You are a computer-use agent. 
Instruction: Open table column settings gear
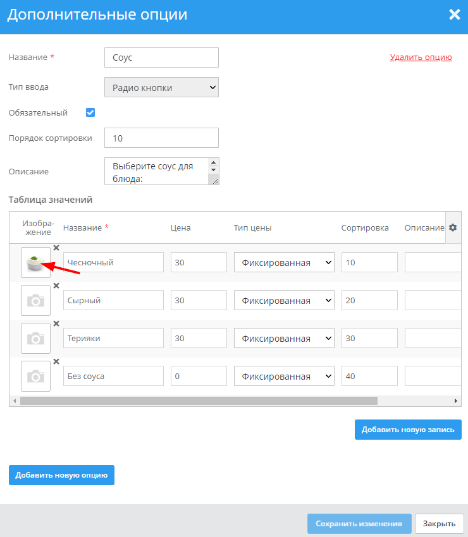point(453,228)
